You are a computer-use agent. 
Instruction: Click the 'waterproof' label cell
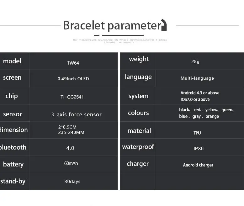[x=138, y=147]
